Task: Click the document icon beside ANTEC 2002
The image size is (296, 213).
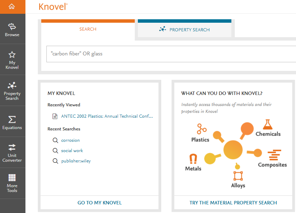Action: click(55, 116)
